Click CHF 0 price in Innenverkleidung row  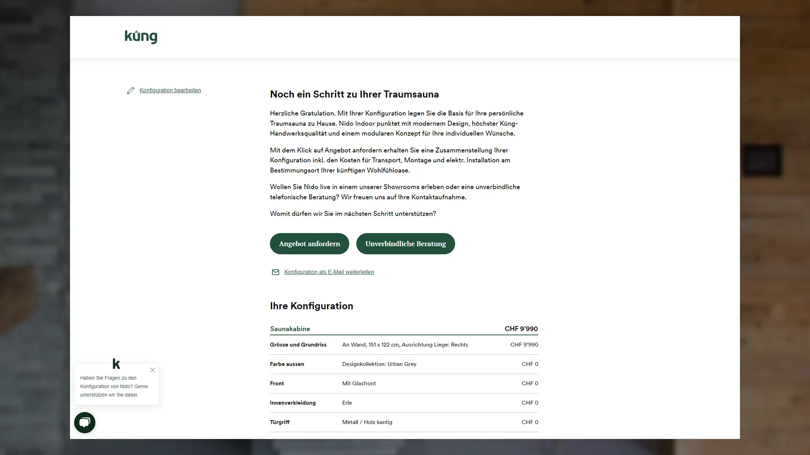(530, 403)
